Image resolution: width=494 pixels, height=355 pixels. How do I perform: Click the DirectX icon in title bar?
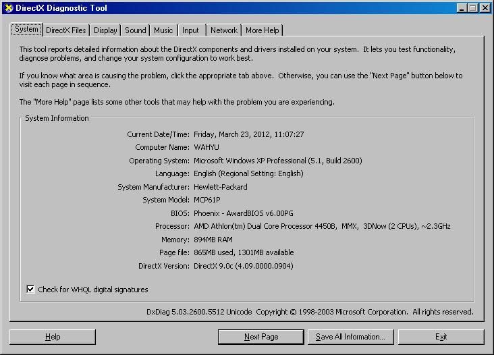(x=9, y=8)
